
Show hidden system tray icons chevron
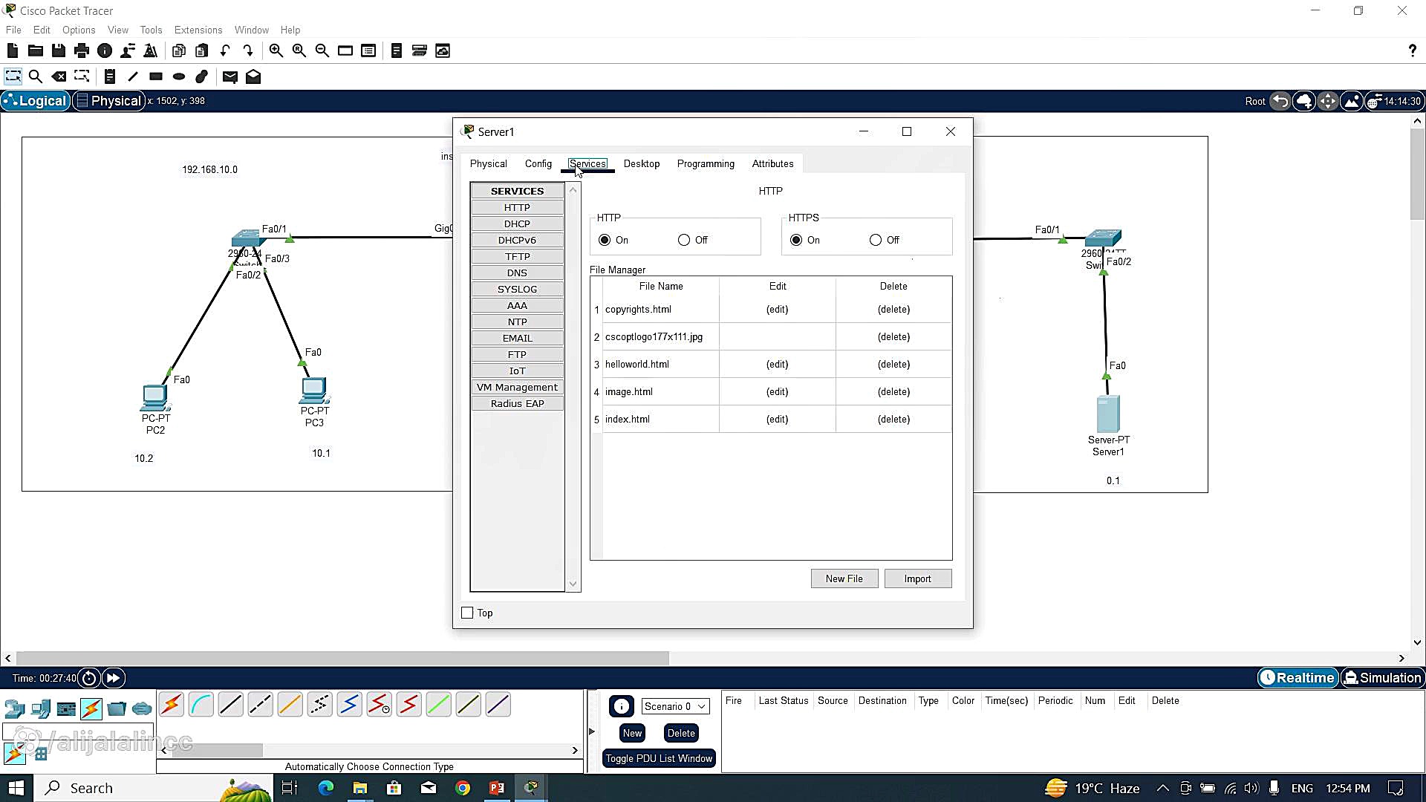1163,788
